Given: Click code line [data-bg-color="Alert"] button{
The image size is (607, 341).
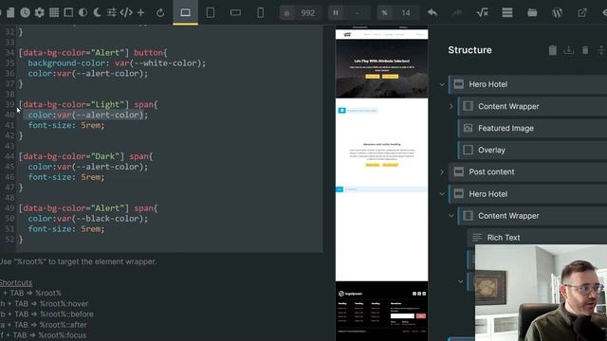Looking at the screenshot, I should point(93,53).
